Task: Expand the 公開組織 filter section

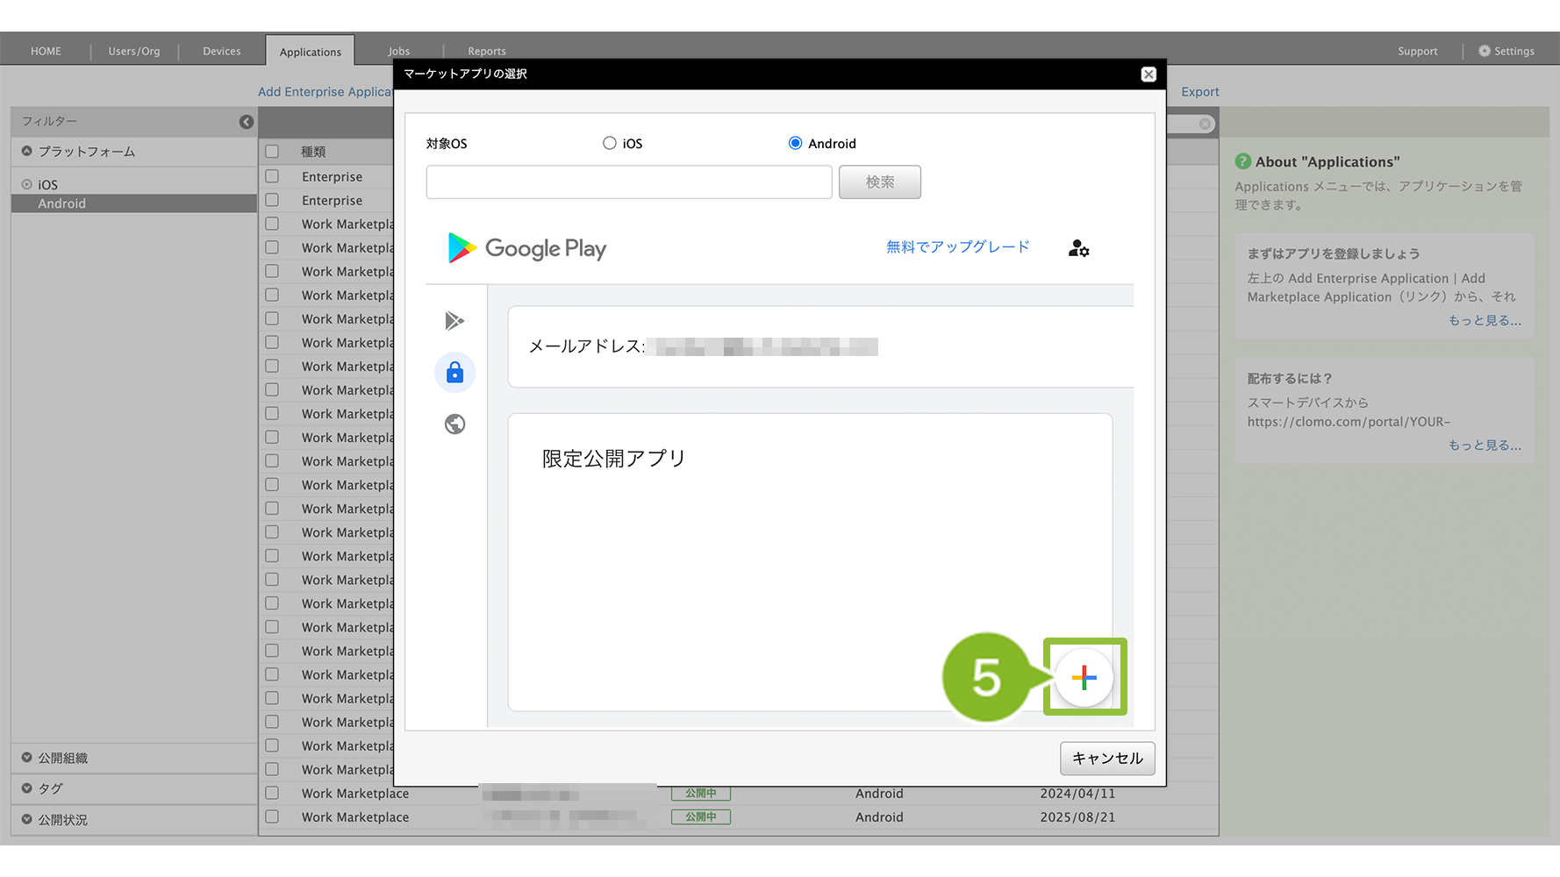Action: (x=27, y=758)
